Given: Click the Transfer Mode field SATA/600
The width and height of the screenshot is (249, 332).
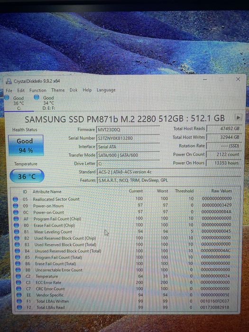Looking at the screenshot, I should point(128,155).
